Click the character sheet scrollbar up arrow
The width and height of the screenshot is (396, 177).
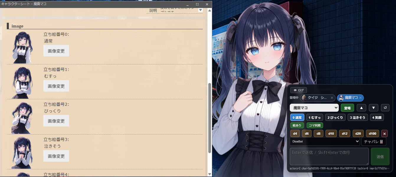coord(210,10)
